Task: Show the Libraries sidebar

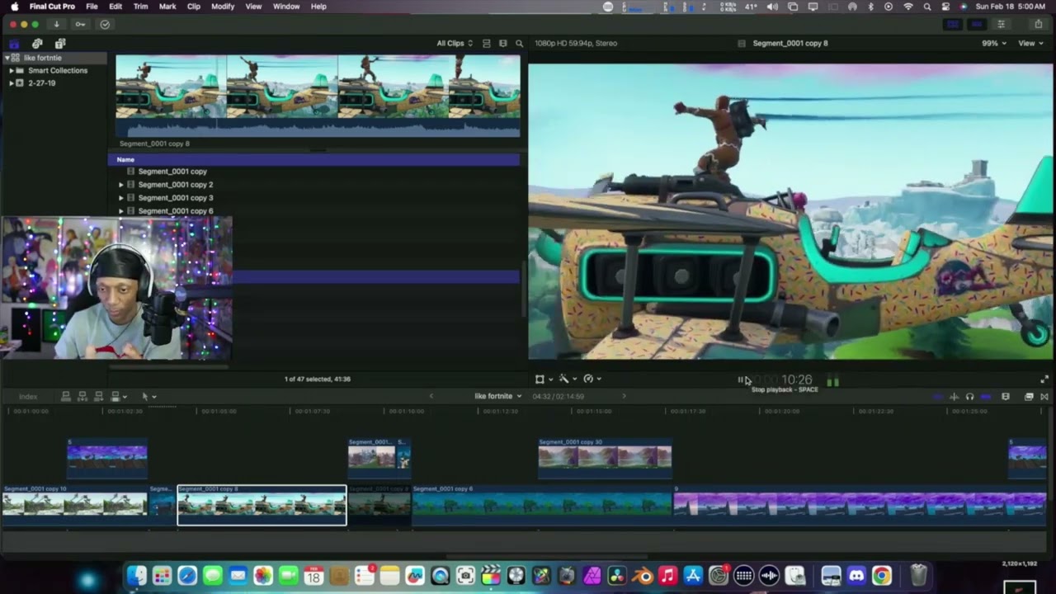Action: (14, 43)
